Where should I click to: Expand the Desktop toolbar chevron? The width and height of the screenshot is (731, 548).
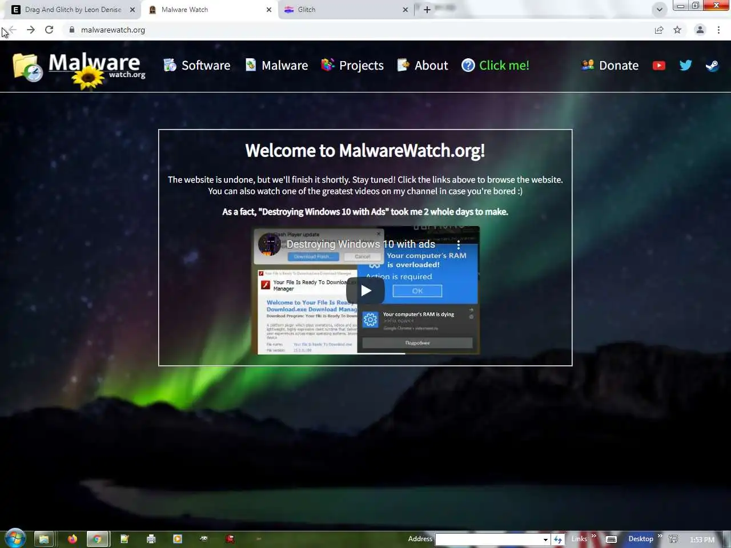coord(660,536)
